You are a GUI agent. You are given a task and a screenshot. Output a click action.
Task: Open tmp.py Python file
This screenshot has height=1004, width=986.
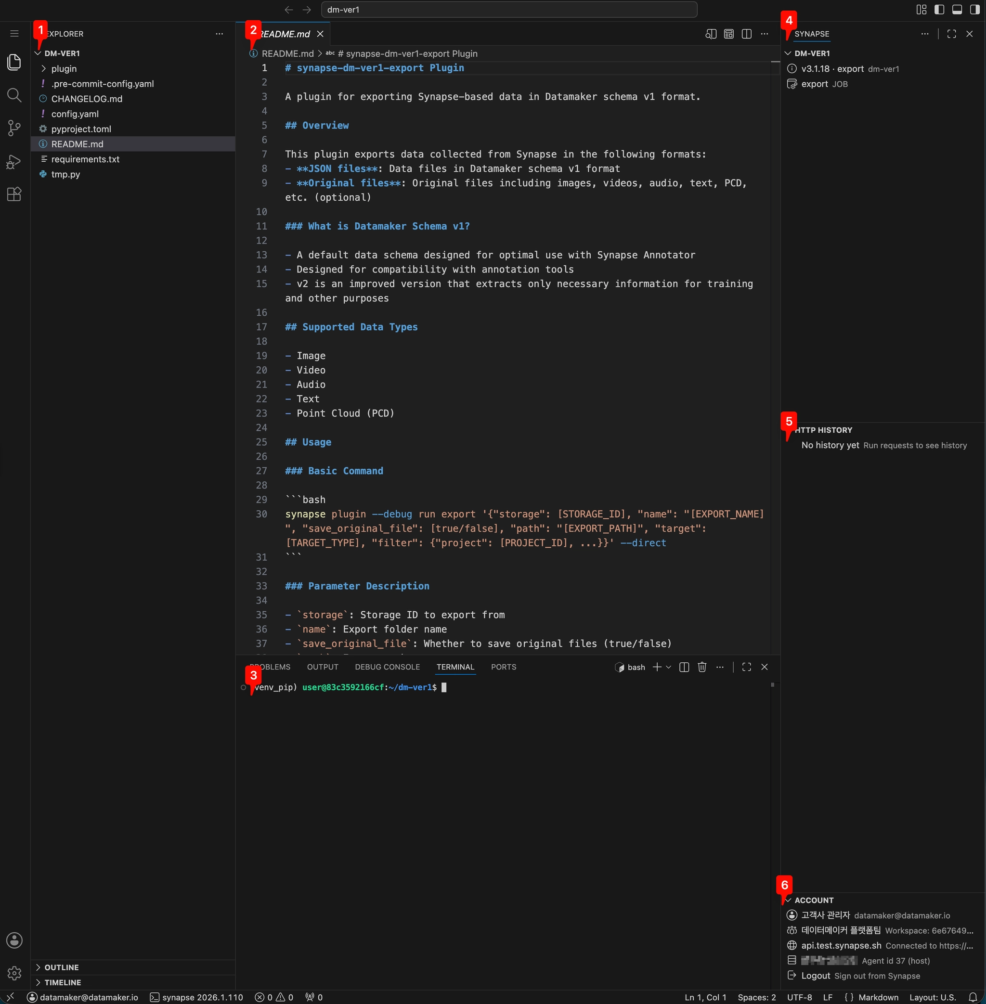133,174
